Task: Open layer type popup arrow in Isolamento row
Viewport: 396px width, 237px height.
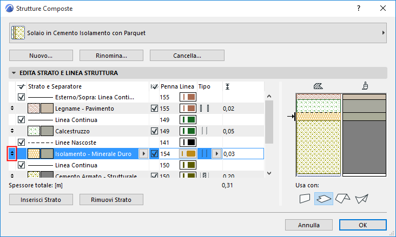Action: pyautogui.click(x=216, y=153)
